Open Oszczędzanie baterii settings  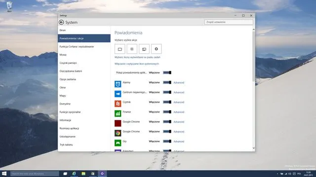coord(84,71)
